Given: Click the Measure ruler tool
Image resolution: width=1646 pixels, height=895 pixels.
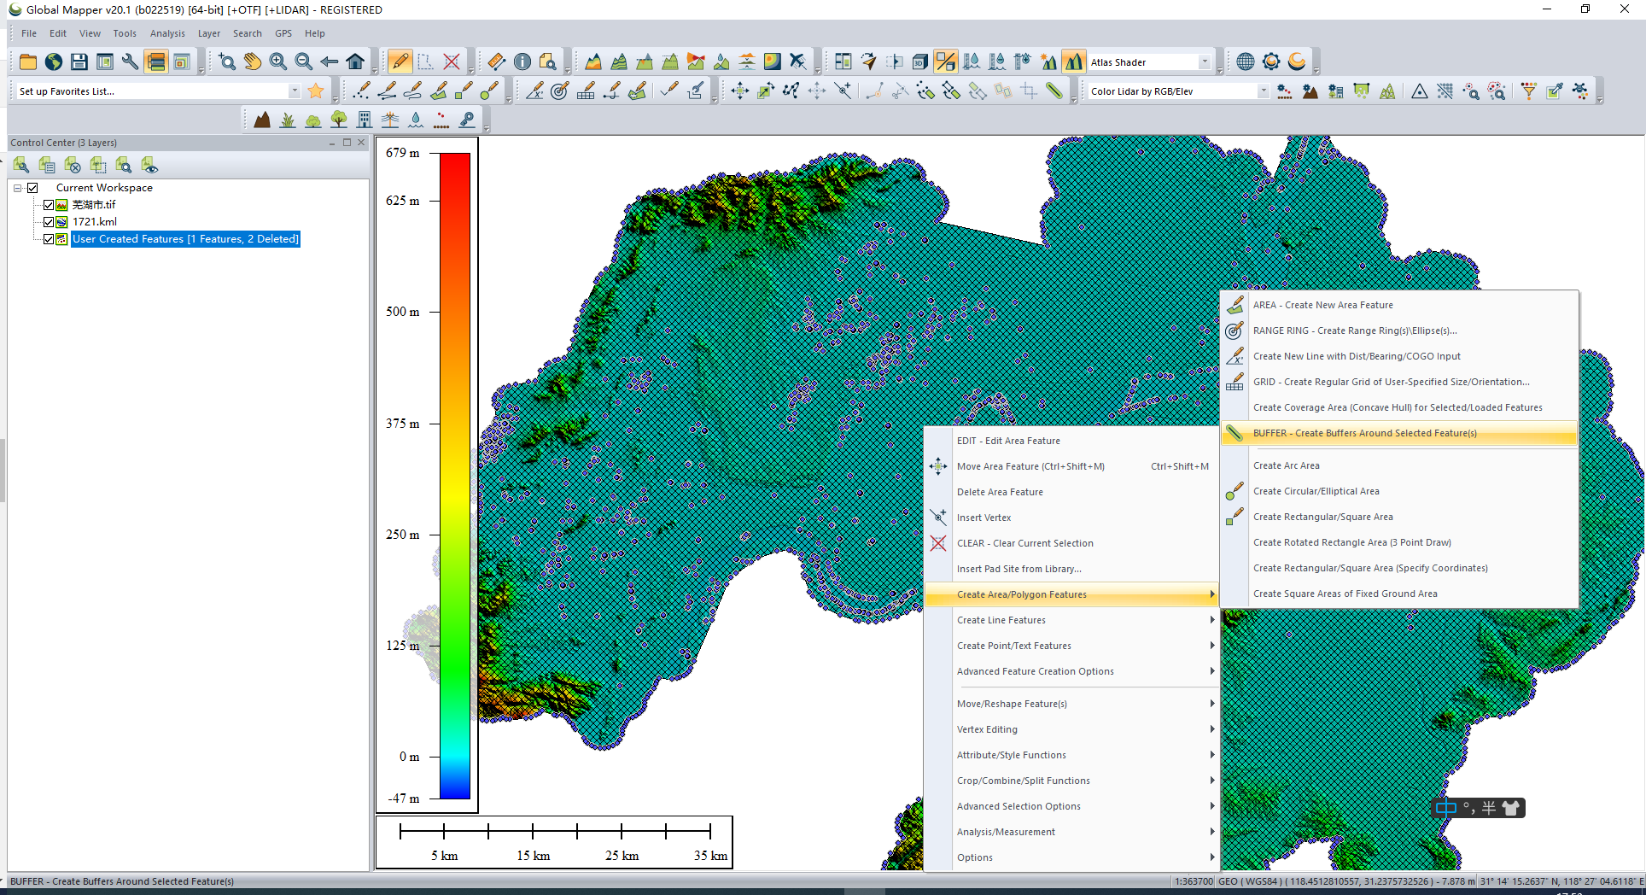Looking at the screenshot, I should (496, 61).
